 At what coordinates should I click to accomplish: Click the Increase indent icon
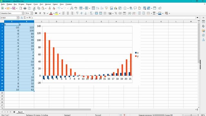(139, 13)
